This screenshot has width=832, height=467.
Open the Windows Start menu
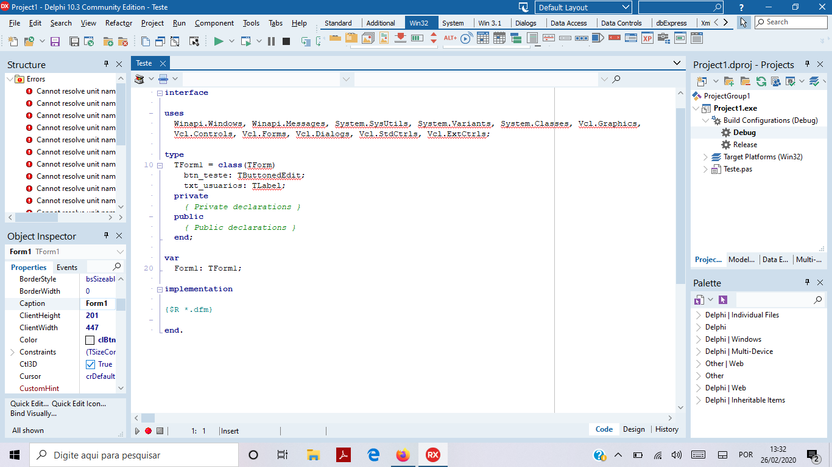click(15, 455)
